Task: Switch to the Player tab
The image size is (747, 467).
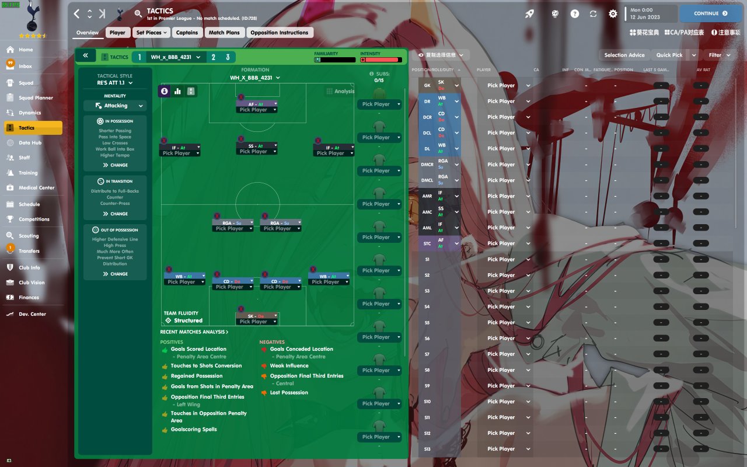Action: point(117,33)
